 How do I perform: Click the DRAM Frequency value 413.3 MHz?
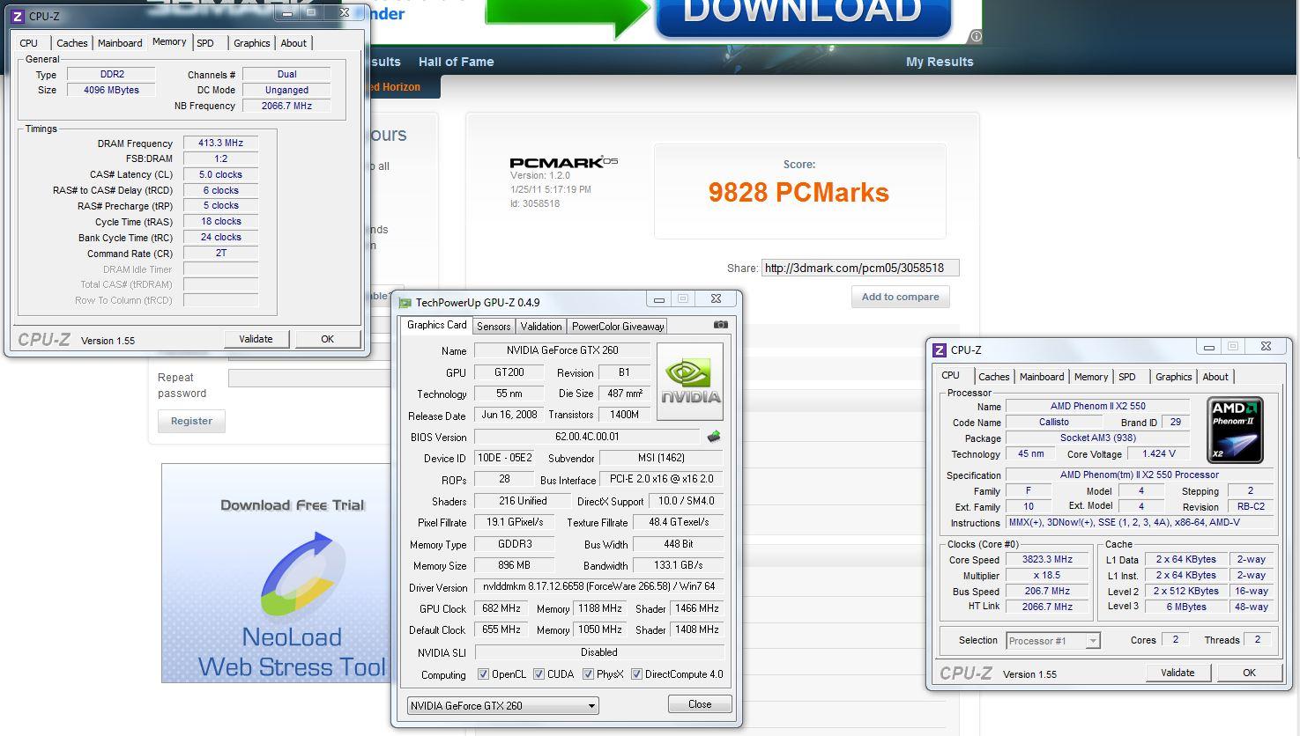click(x=220, y=143)
